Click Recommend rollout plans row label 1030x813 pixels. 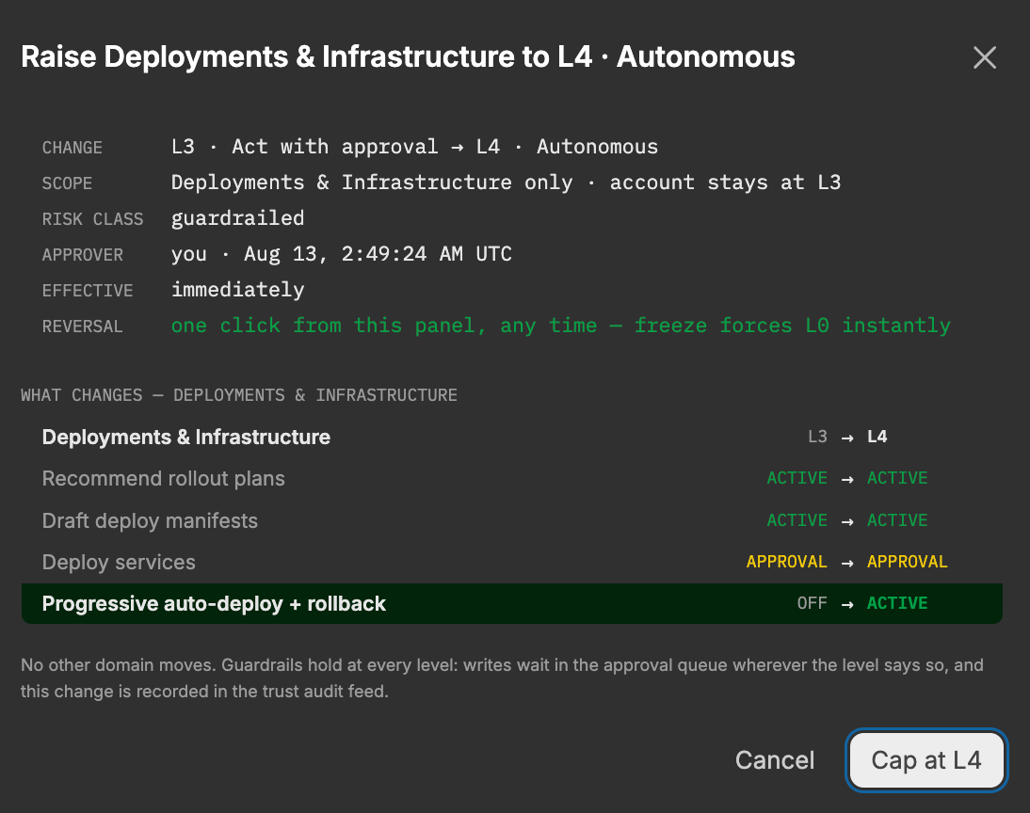pos(164,479)
